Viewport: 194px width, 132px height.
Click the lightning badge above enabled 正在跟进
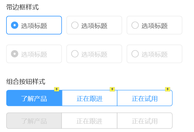(x=112, y=89)
